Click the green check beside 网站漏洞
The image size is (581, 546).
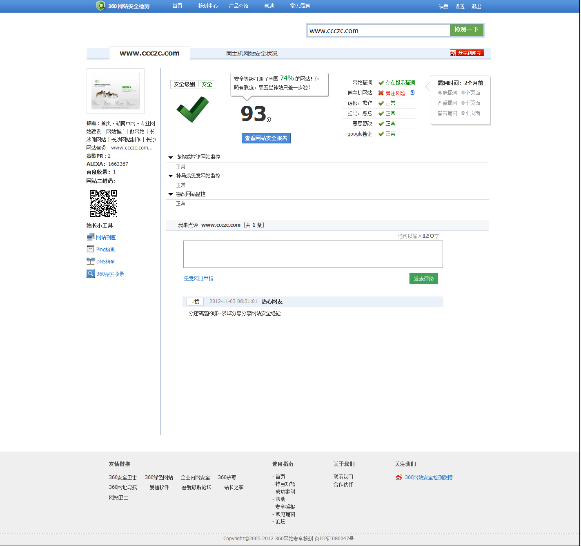(x=381, y=83)
